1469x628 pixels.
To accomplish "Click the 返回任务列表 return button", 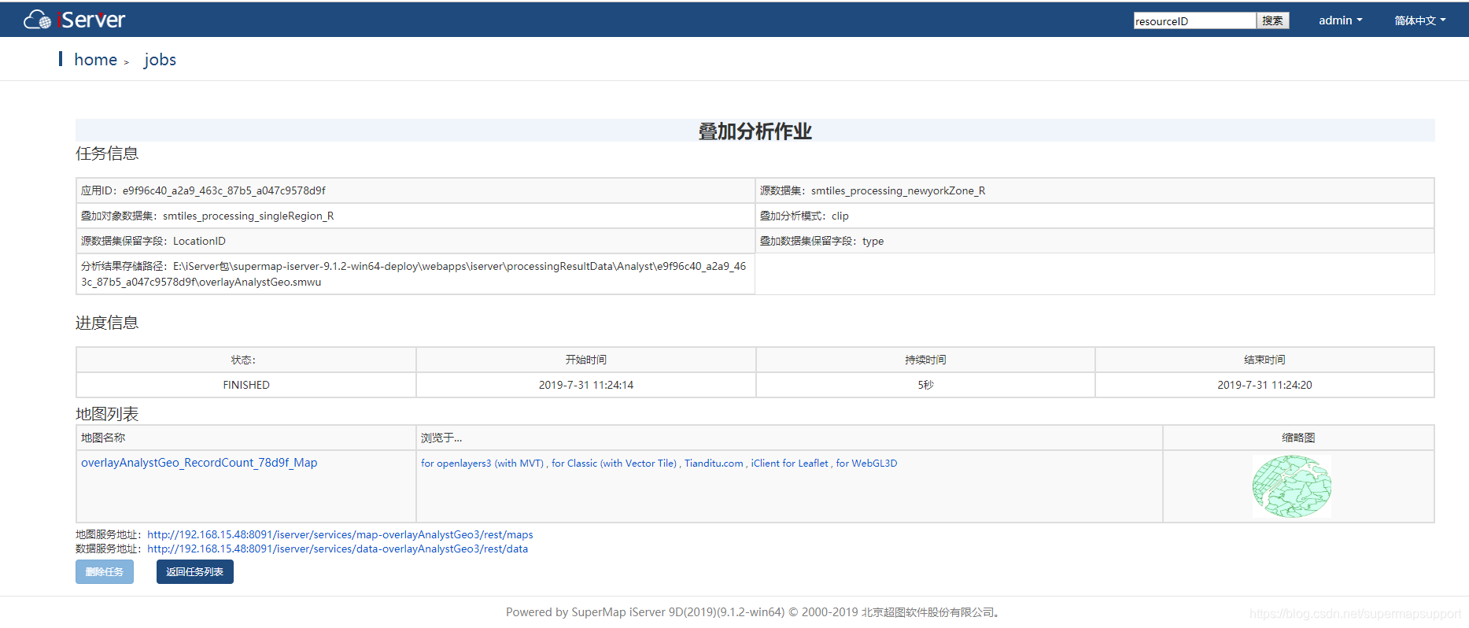I will [x=194, y=572].
